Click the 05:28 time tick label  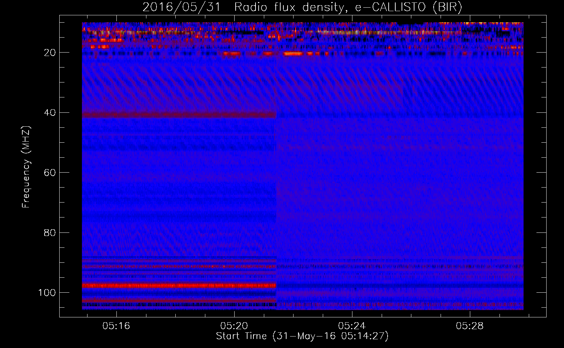pyautogui.click(x=470, y=326)
